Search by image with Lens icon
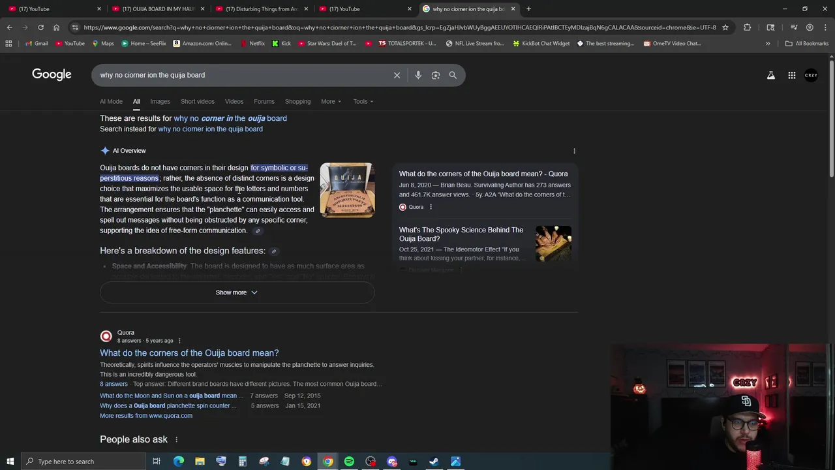 click(x=436, y=75)
